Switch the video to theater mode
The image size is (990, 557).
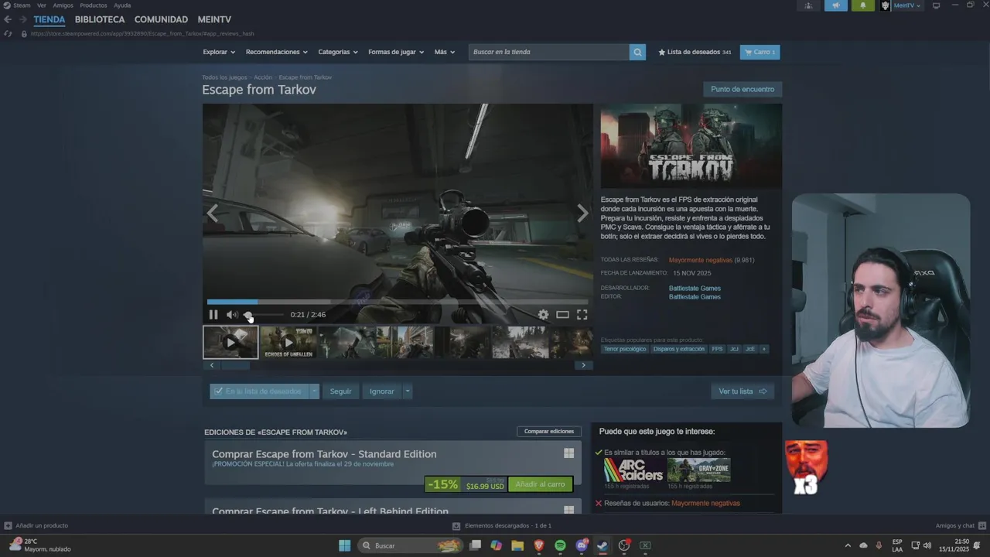click(x=562, y=315)
